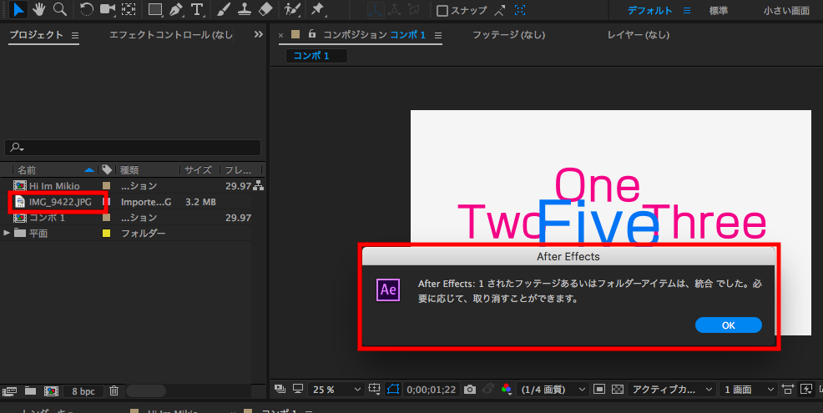Open the 25 % magnification dropdown
The image size is (823, 413).
[x=336, y=390]
